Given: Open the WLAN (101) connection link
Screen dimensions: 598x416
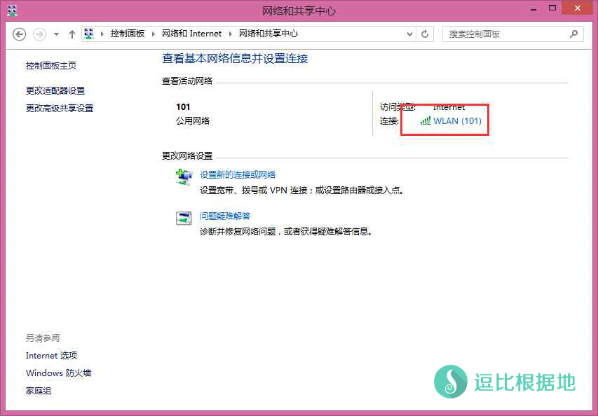Looking at the screenshot, I should click(457, 120).
